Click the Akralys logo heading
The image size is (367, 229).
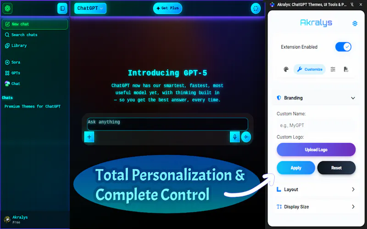(316, 22)
